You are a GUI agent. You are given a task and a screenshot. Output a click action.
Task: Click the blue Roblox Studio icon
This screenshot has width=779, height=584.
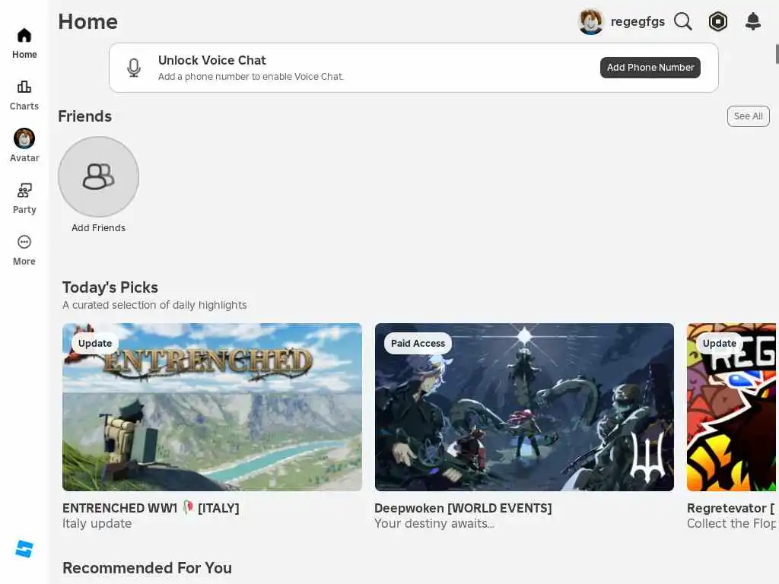pyautogui.click(x=24, y=549)
